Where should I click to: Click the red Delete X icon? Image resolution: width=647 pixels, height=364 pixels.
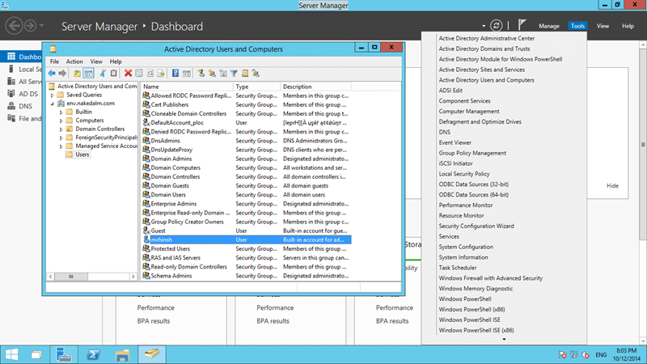(128, 74)
